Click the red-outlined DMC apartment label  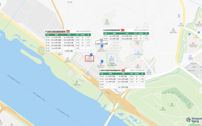[90, 59]
